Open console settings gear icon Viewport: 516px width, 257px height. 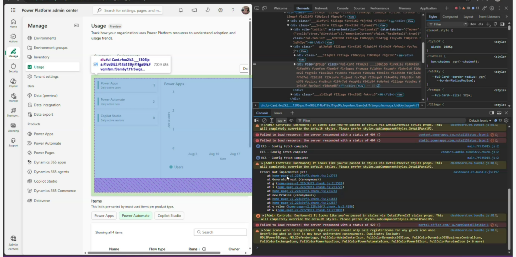(506, 121)
